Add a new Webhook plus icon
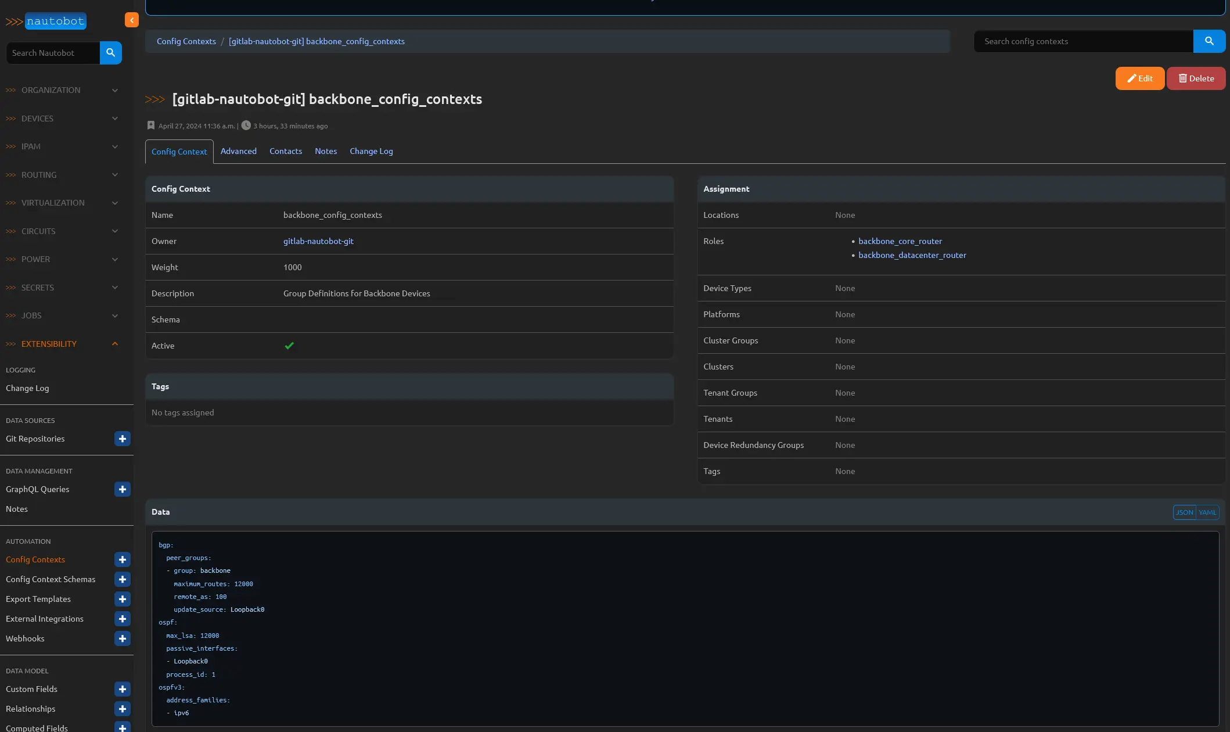This screenshot has height=732, width=1230. (122, 638)
